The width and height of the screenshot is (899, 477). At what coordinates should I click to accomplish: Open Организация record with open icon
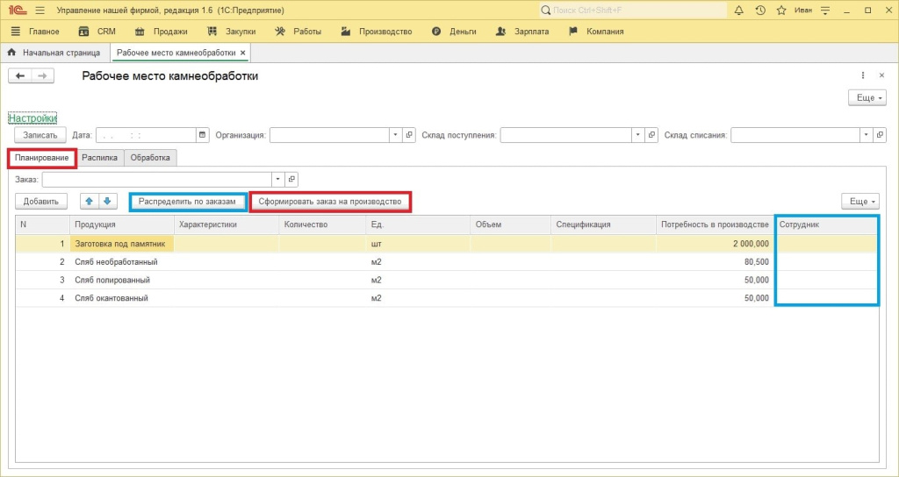(409, 135)
